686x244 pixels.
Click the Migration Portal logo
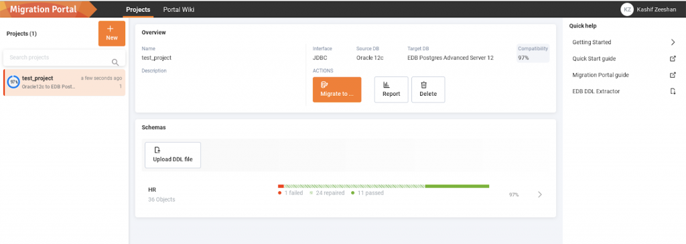click(44, 9)
